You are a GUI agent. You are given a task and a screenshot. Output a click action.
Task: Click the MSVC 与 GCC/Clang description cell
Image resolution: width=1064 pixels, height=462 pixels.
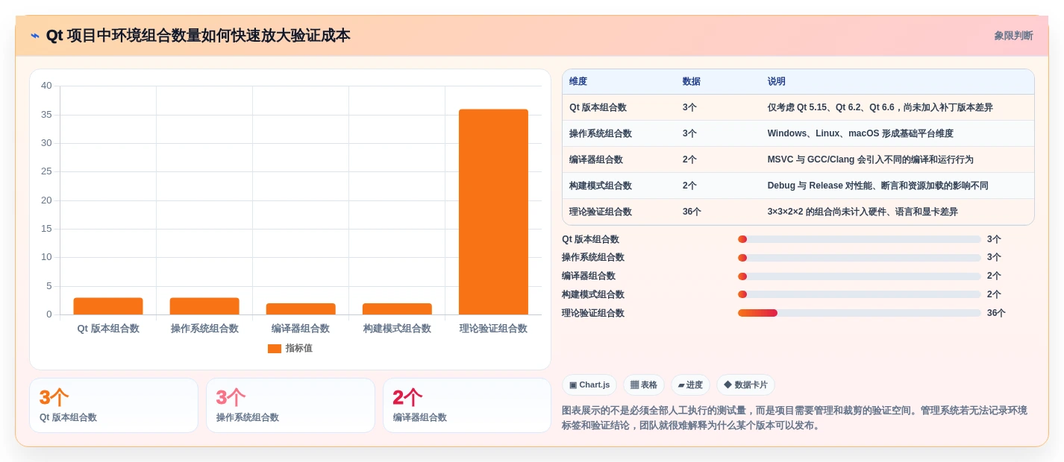[x=871, y=159]
